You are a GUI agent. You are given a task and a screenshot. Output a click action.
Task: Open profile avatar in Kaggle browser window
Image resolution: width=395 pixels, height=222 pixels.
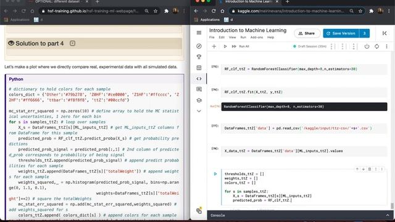380,11
